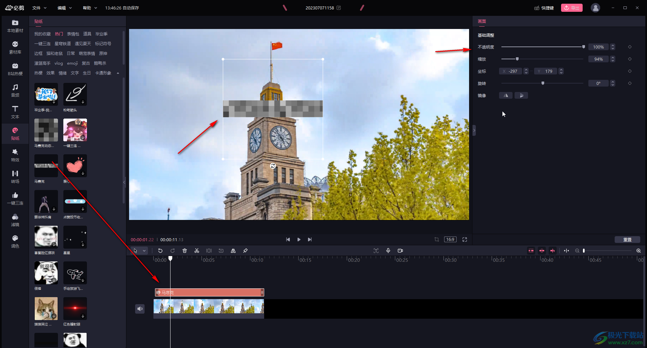Open the 16:9 aspect ratio selector
This screenshot has height=348, width=647.
pyautogui.click(x=450, y=240)
